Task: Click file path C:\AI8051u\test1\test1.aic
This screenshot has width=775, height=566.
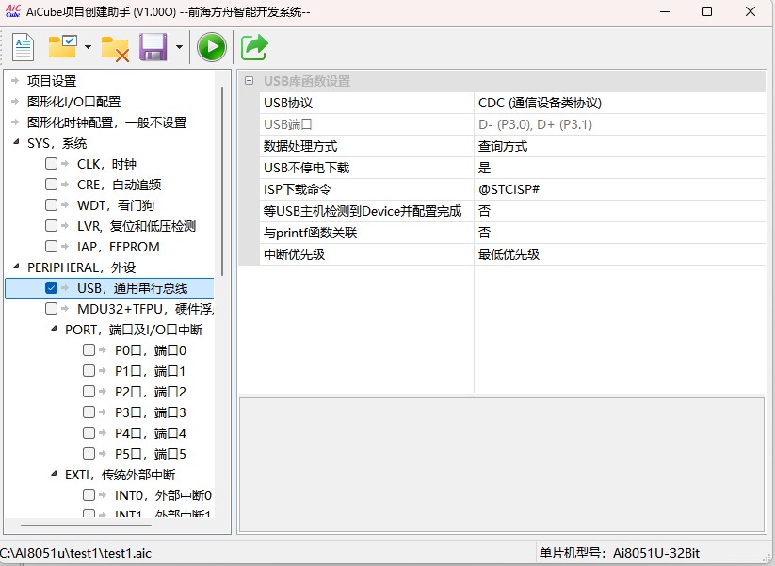Action: 75,553
